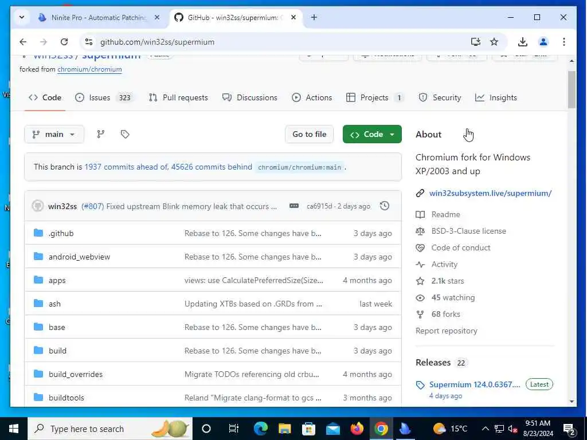
Task: Open the Security tab
Action: [440, 97]
